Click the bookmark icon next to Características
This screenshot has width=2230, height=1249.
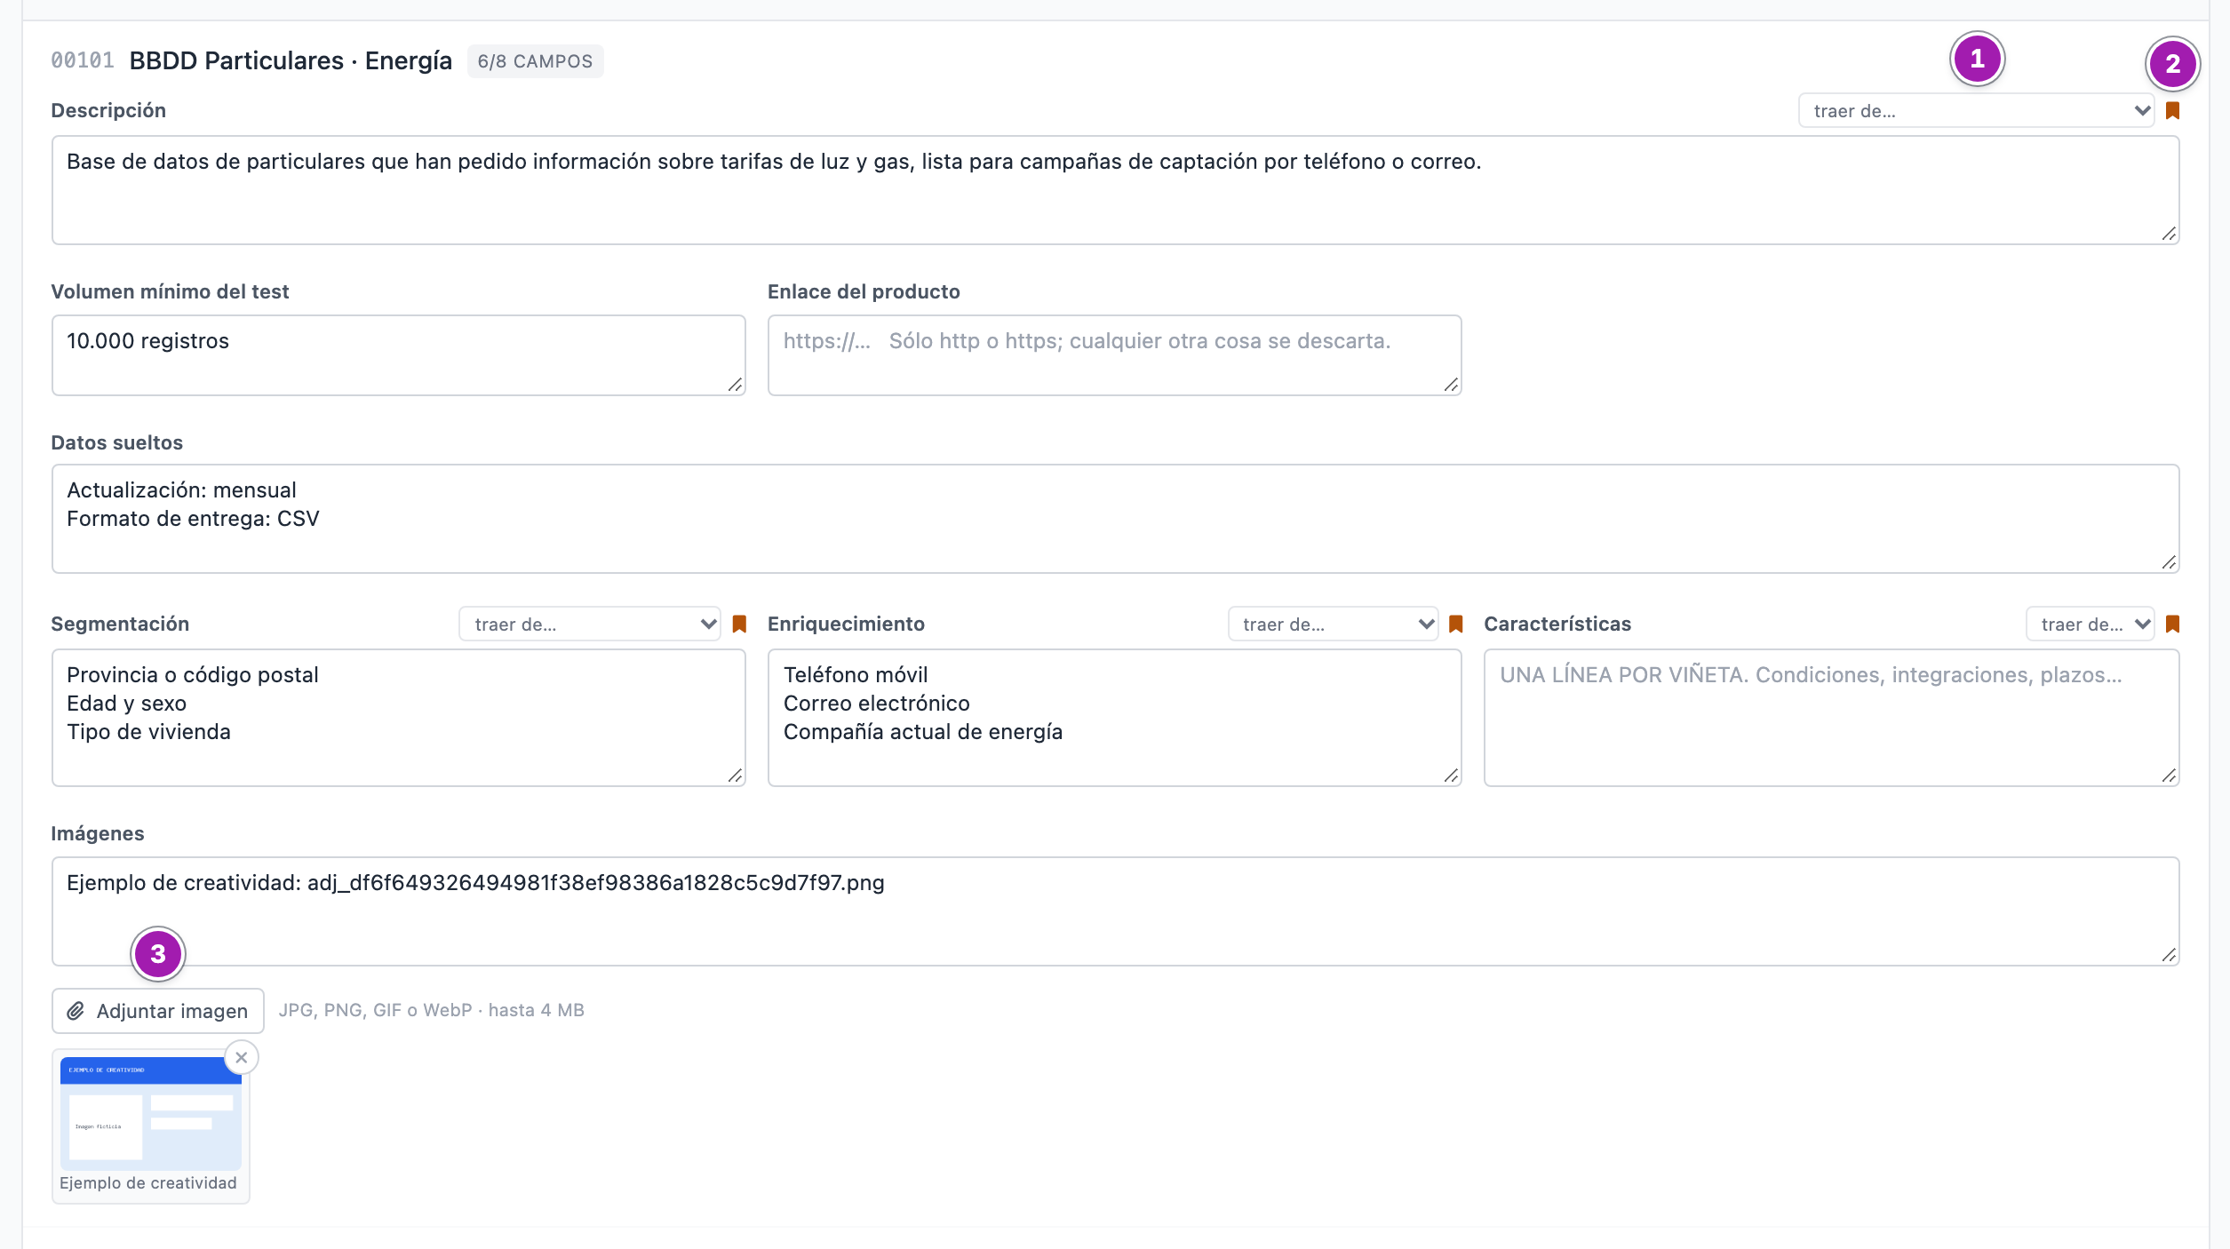2172,624
